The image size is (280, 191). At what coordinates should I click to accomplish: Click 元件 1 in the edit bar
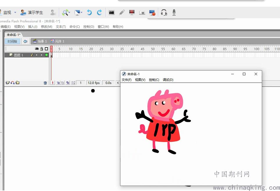pos(57,41)
